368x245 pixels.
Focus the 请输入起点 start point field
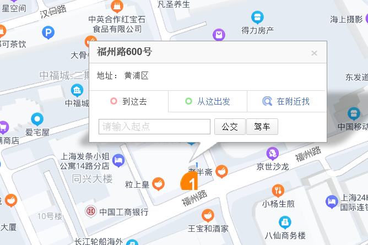point(154,127)
